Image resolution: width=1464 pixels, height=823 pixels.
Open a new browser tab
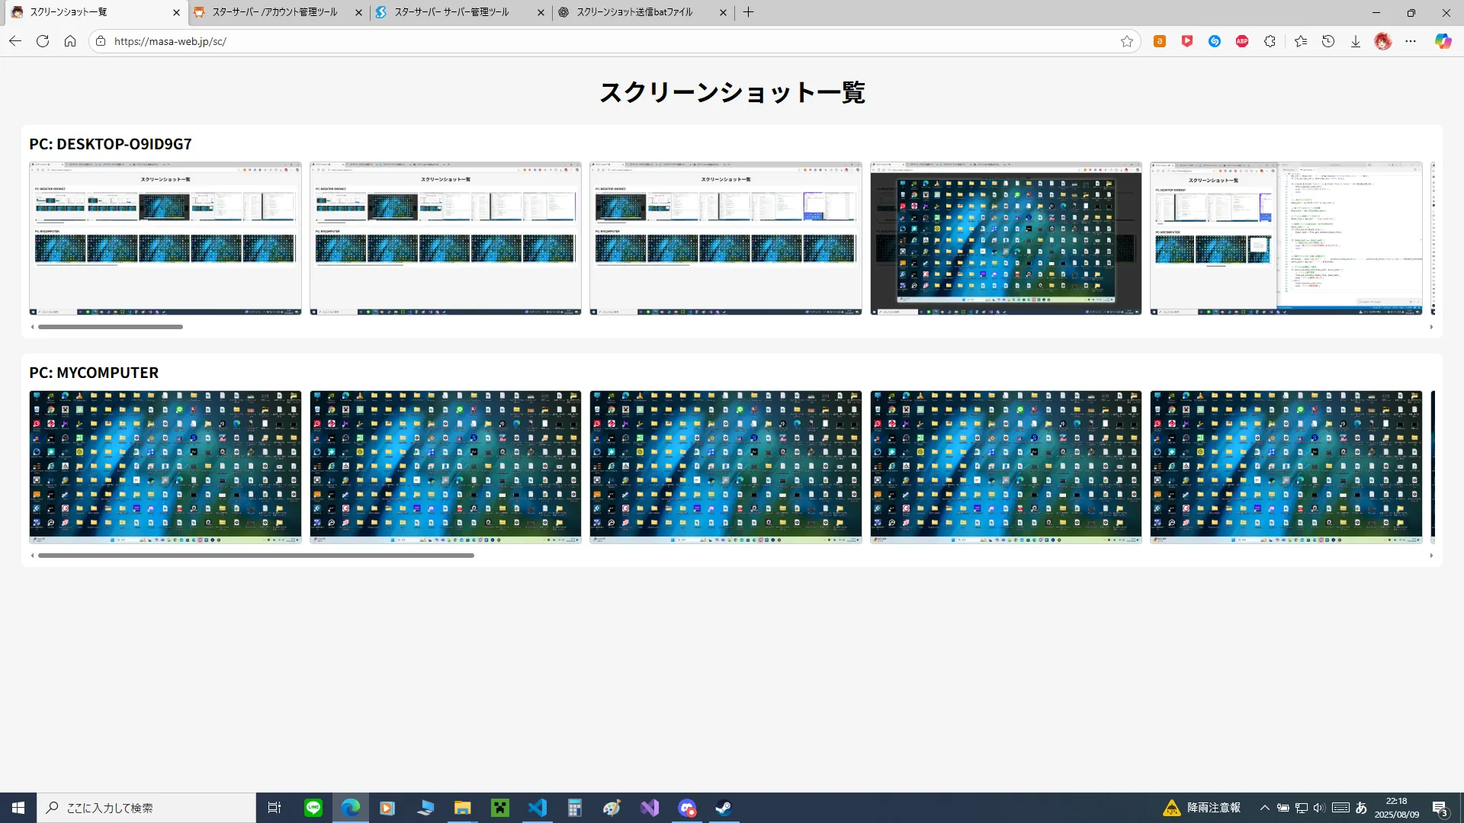pos(748,12)
